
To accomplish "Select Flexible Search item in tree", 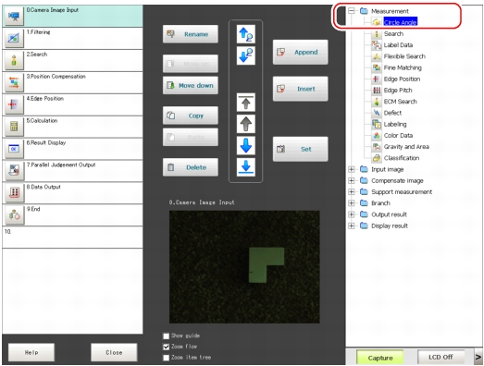I will (404, 56).
